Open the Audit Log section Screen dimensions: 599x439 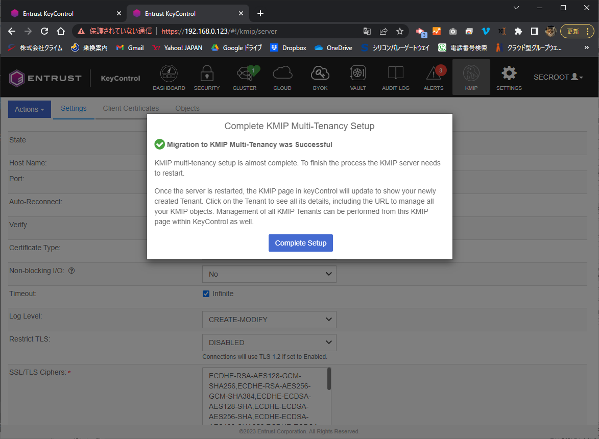coord(396,78)
